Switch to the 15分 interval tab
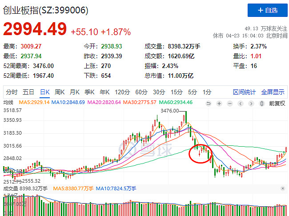 pyautogui.click(x=177, y=92)
